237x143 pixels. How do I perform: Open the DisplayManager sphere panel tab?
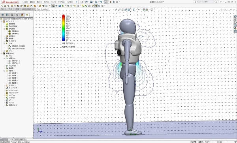pyautogui.click(x=22, y=15)
